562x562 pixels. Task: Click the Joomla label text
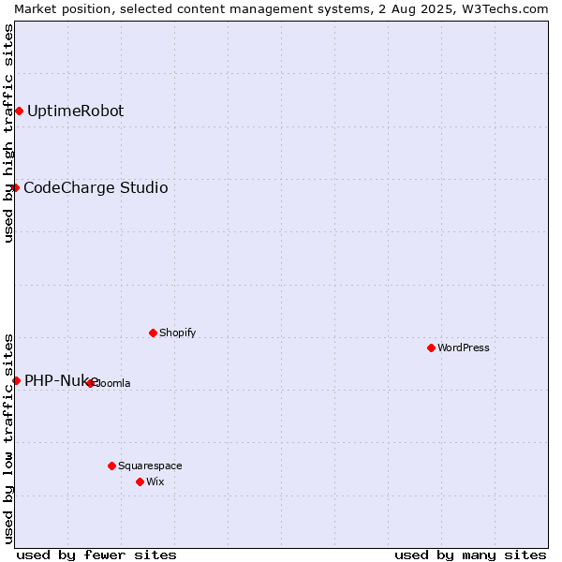[x=111, y=383]
